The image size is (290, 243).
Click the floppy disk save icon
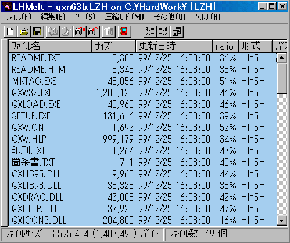(x=37, y=31)
